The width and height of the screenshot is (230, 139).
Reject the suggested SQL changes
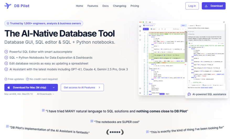tap(167, 94)
